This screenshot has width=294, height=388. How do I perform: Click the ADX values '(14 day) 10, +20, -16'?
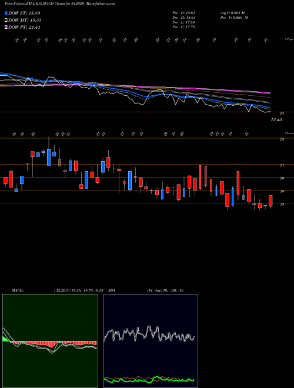[x=165, y=290]
